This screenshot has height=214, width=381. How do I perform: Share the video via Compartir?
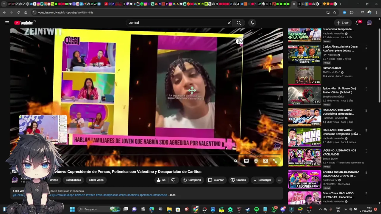coord(192,180)
